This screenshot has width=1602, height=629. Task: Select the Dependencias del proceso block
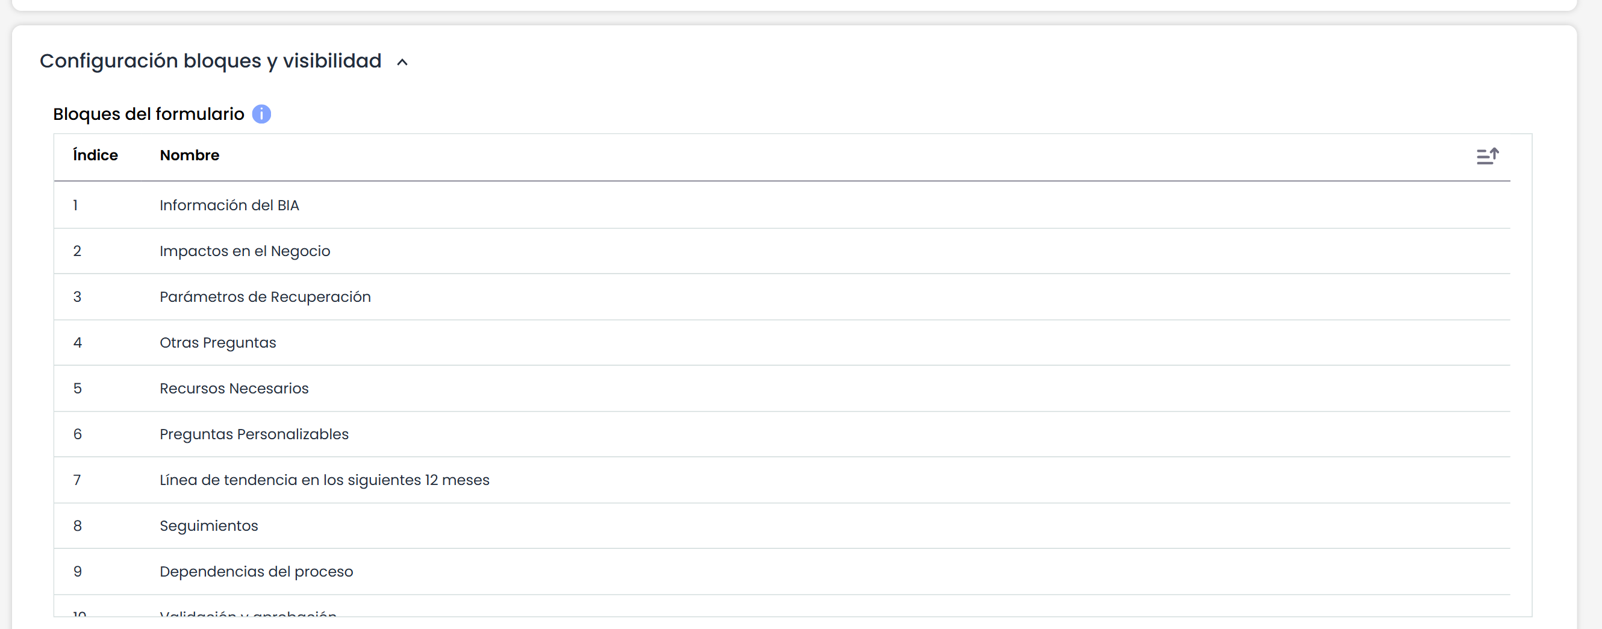(x=782, y=572)
